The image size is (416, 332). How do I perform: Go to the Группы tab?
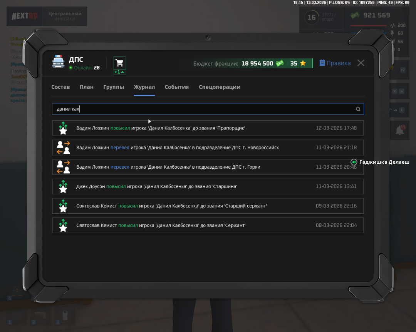[114, 87]
